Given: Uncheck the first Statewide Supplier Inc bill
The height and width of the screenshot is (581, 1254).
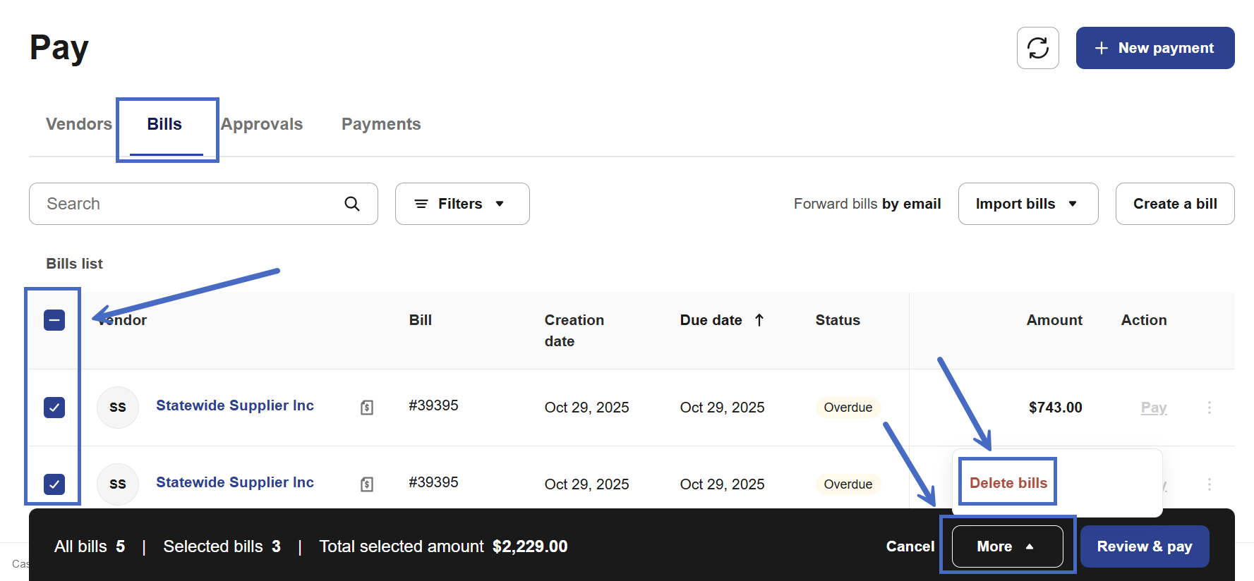Looking at the screenshot, I should click(54, 408).
